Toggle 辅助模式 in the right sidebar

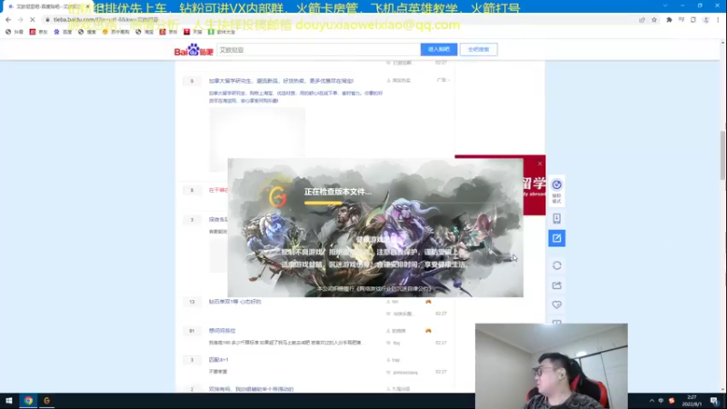point(557,191)
